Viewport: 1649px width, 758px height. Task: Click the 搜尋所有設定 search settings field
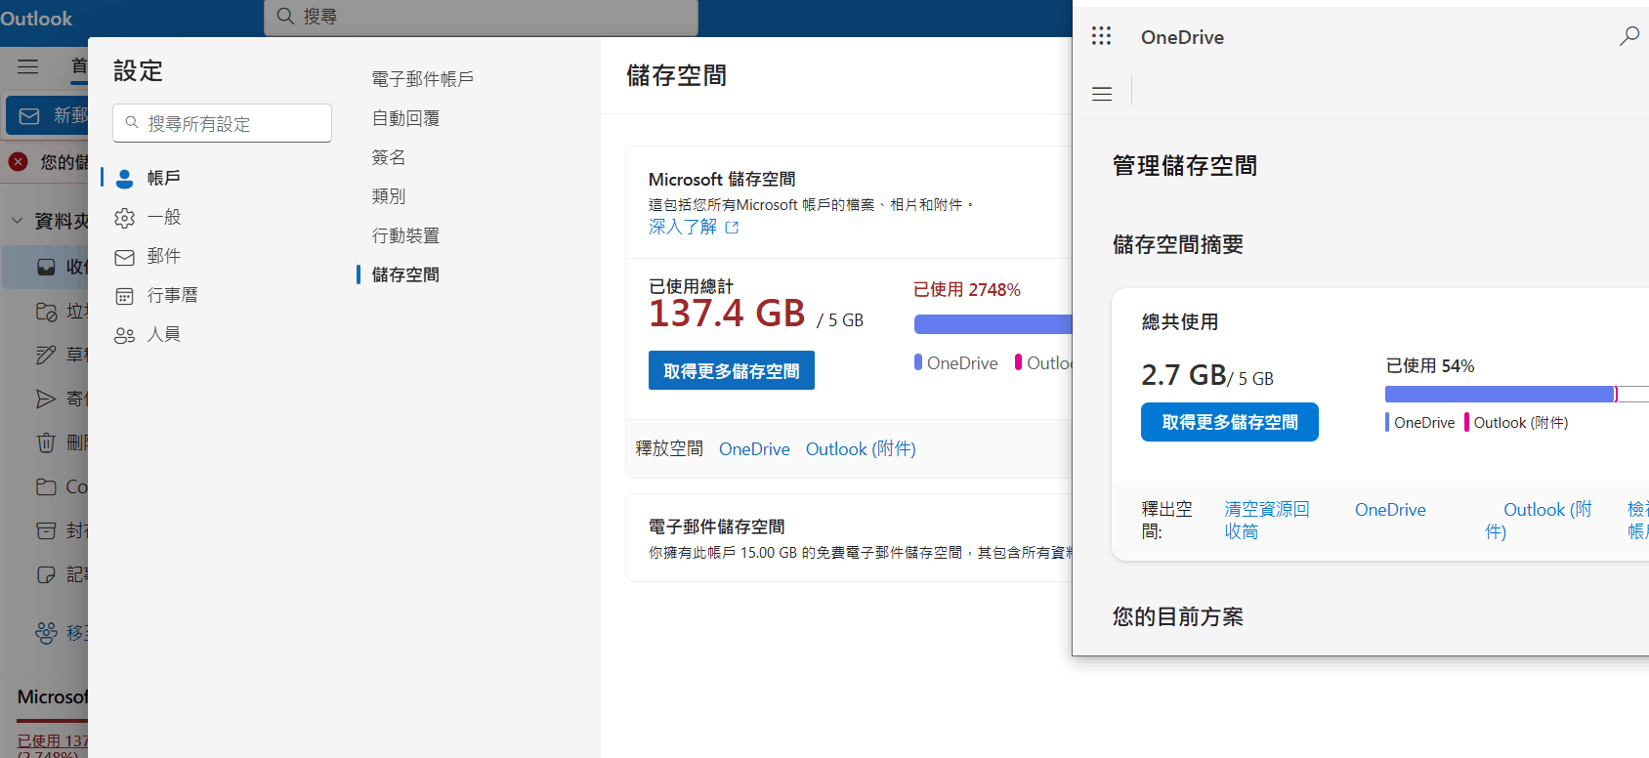click(222, 123)
